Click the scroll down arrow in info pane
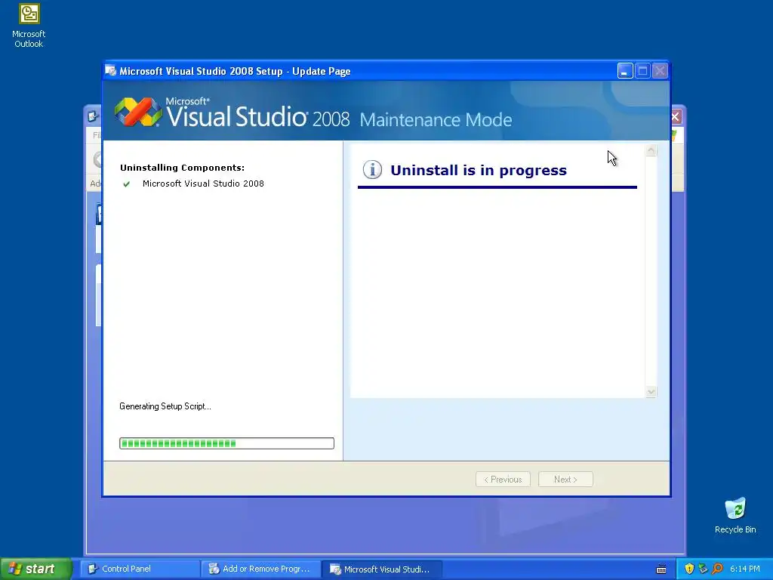 click(x=651, y=392)
